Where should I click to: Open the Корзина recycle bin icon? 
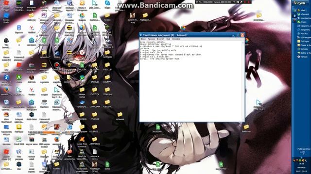point(19,29)
